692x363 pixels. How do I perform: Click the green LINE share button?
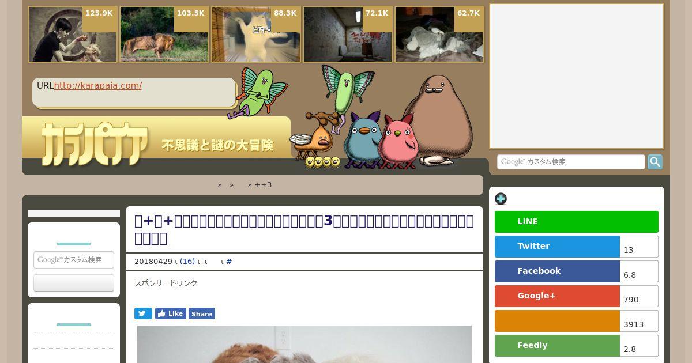[x=577, y=222]
